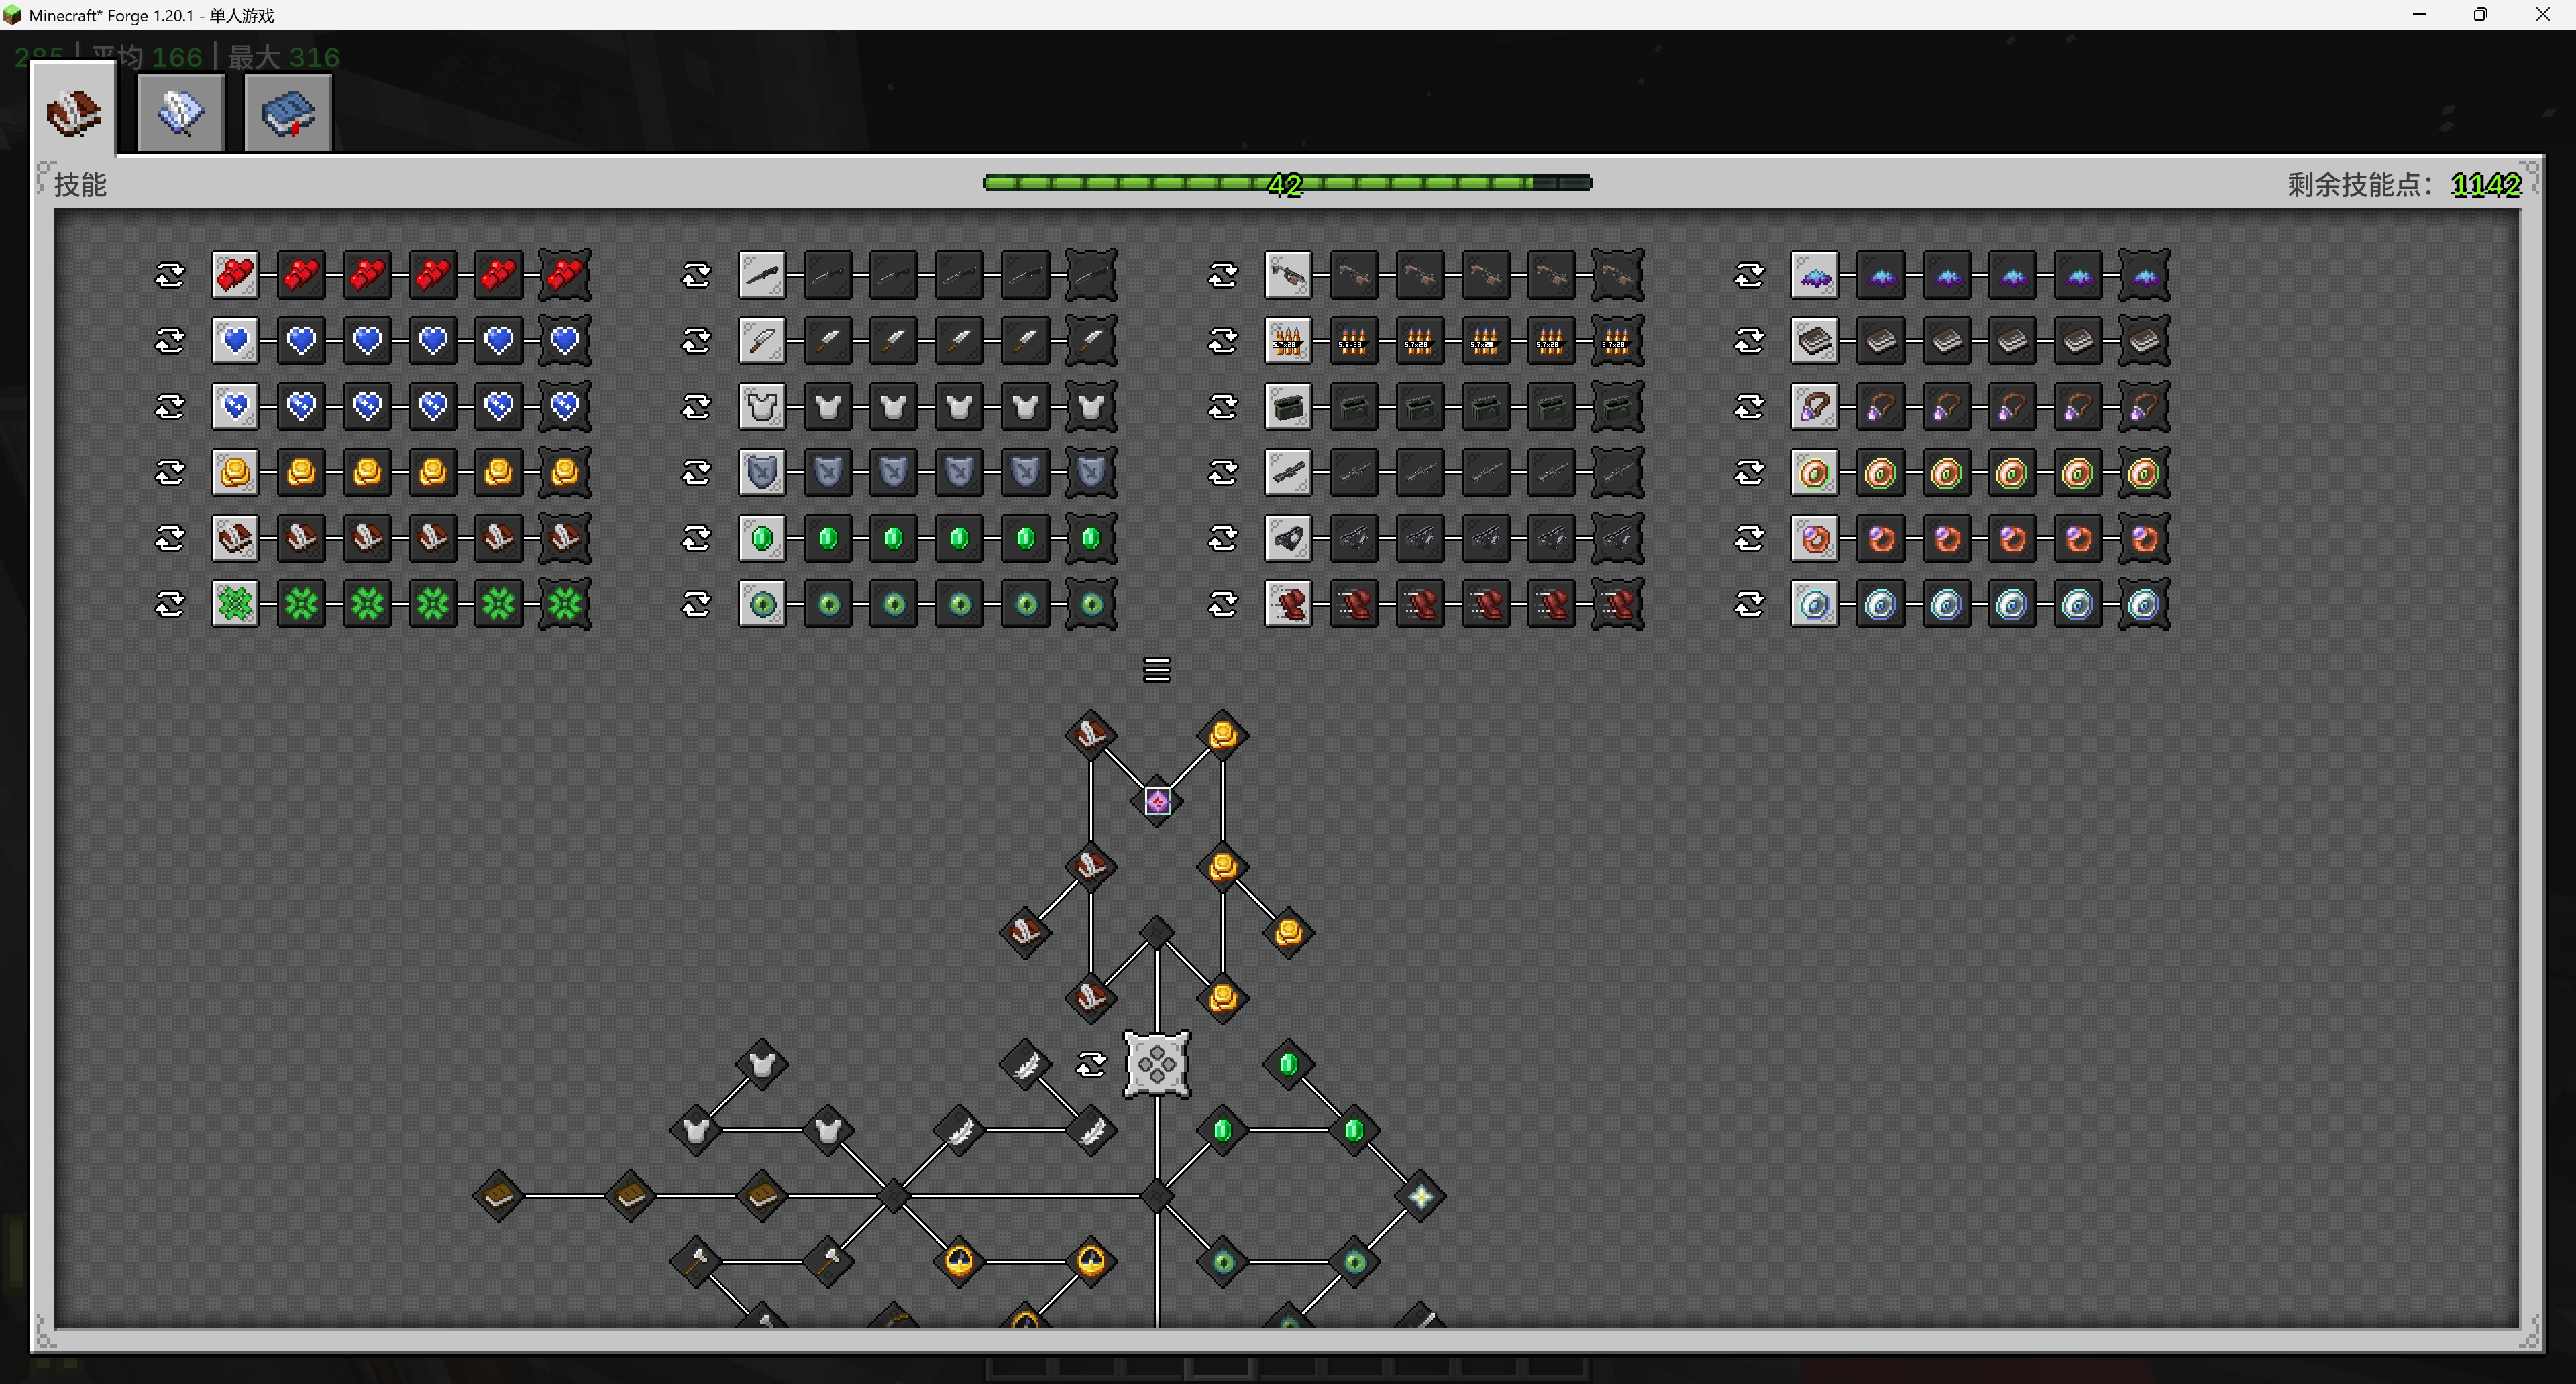2576x1384 pixels.
Task: Select the highlighted 5.7x28 ammo skill icon
Action: coord(1288,341)
